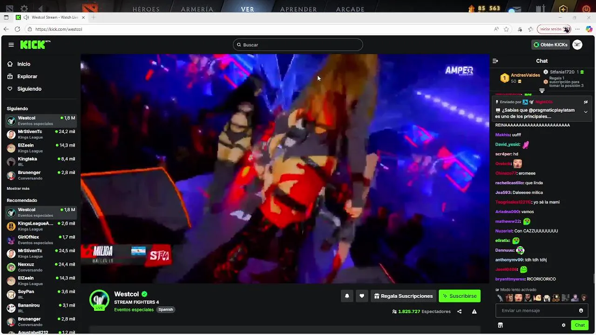
Task: Open GirlOfNox recommended channel
Action: click(x=41, y=240)
